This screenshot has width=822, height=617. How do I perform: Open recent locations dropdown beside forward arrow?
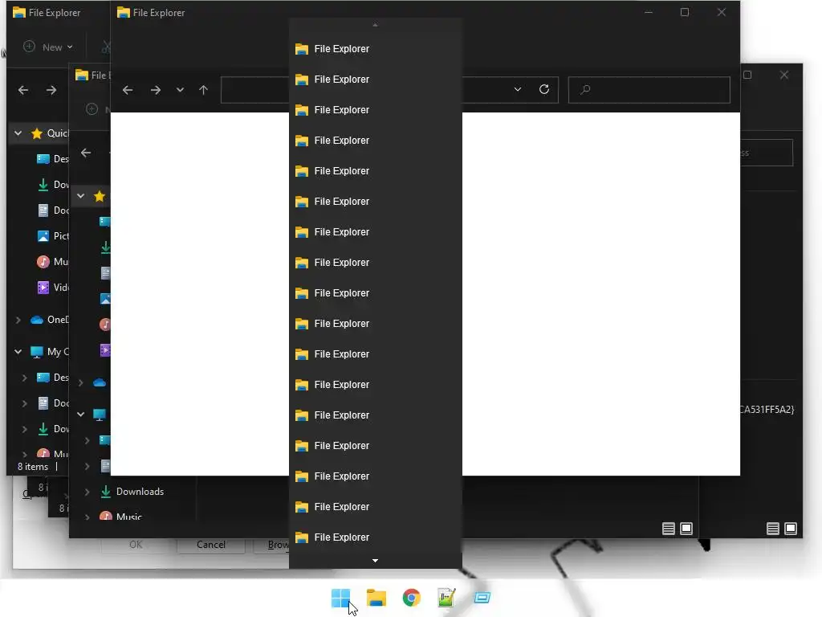coord(180,90)
